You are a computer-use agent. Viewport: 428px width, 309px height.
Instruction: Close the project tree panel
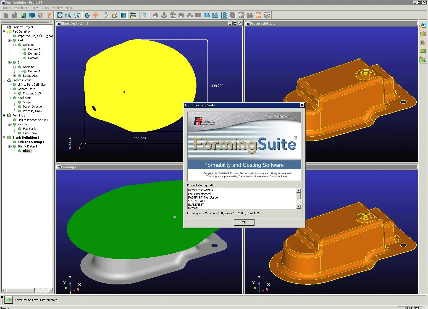[51, 22]
